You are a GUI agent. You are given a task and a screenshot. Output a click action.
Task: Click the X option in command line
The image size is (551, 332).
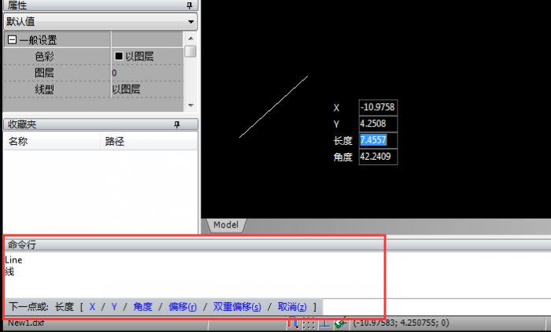pos(92,306)
